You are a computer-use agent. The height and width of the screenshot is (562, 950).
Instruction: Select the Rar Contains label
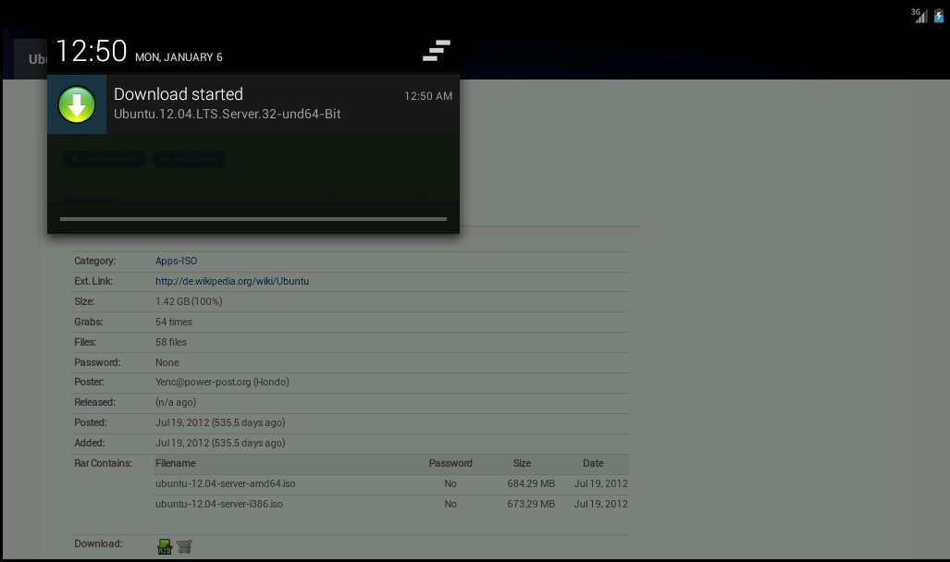[103, 463]
